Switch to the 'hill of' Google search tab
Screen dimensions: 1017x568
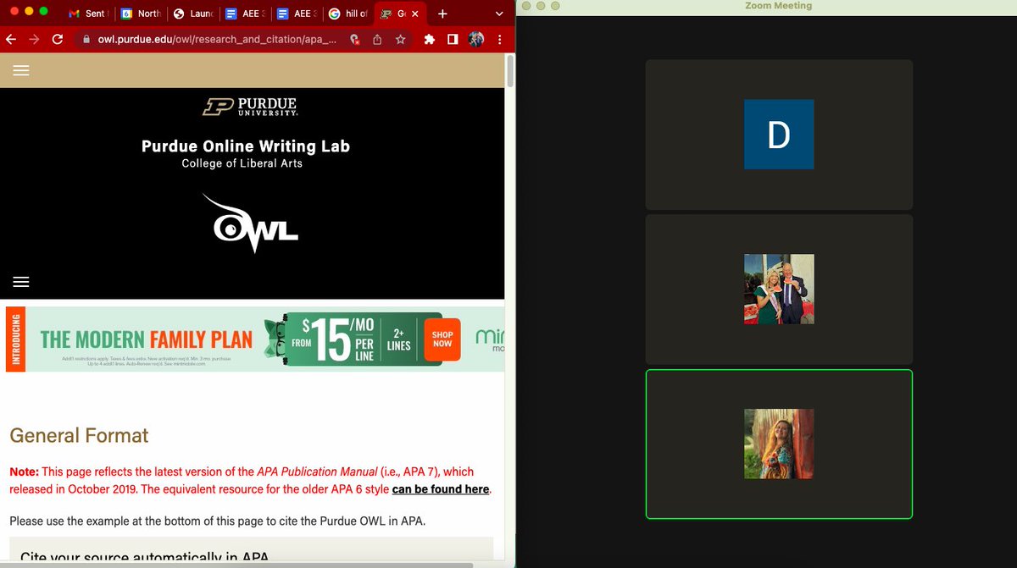pos(348,14)
